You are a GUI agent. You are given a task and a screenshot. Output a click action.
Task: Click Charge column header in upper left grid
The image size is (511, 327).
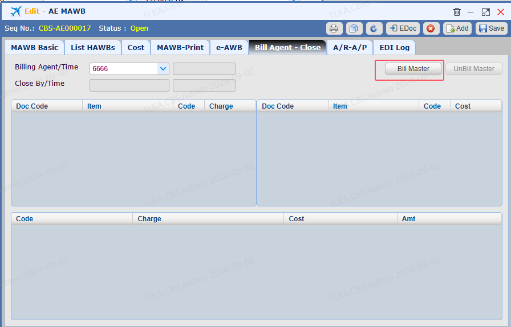[230, 106]
